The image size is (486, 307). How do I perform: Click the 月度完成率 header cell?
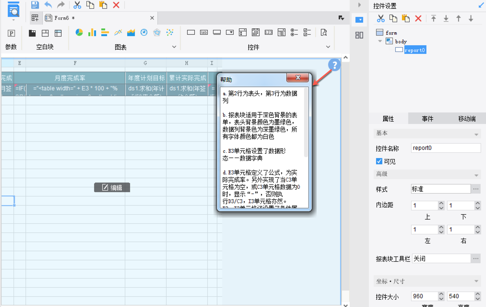click(70, 78)
